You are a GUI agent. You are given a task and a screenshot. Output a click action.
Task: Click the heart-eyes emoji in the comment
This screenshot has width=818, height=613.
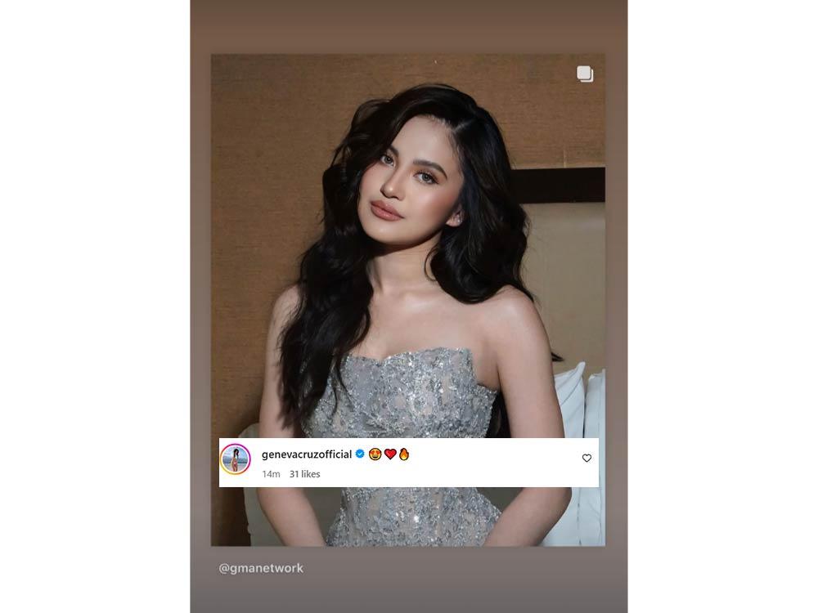[x=375, y=454]
